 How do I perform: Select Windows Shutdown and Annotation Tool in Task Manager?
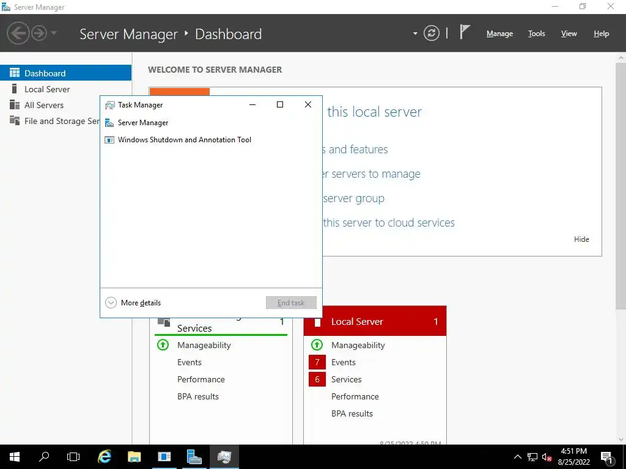point(211,140)
